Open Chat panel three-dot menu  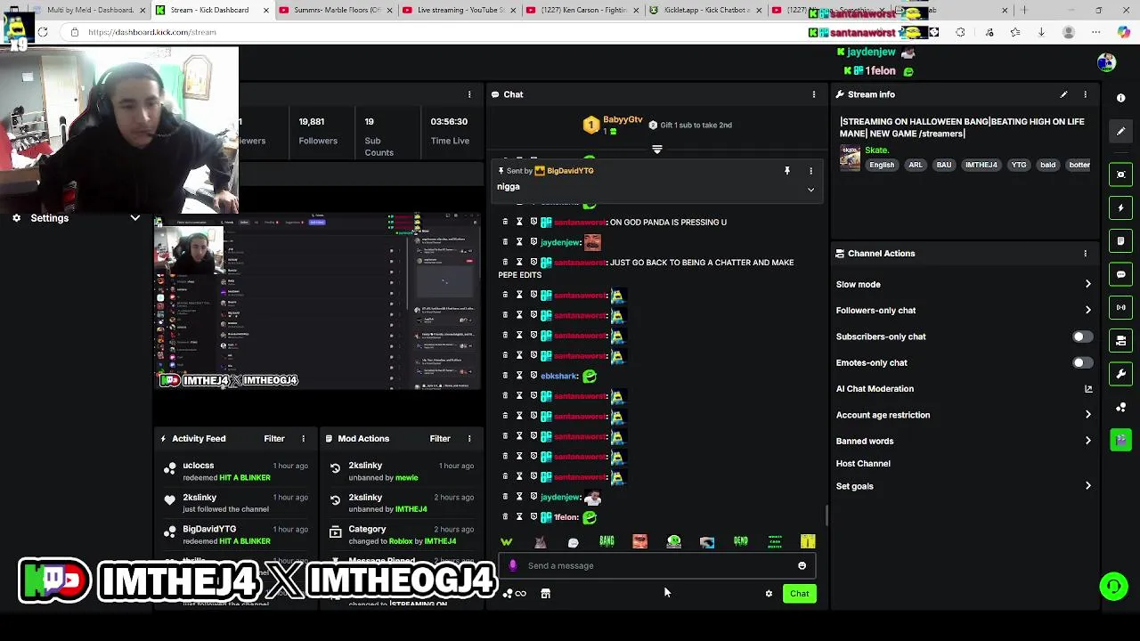pos(813,94)
